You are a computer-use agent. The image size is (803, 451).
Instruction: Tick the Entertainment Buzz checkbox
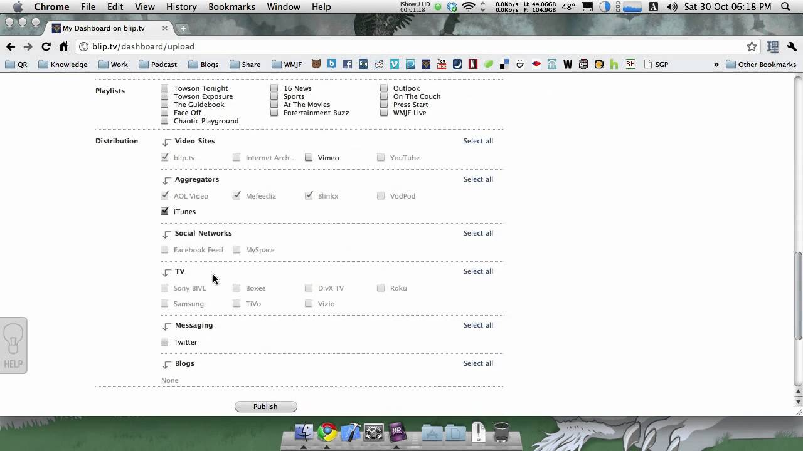tap(274, 113)
